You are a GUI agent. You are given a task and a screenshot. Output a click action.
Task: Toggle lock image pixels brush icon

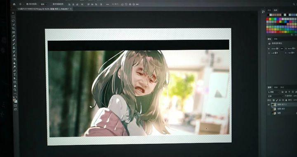tap(277, 100)
